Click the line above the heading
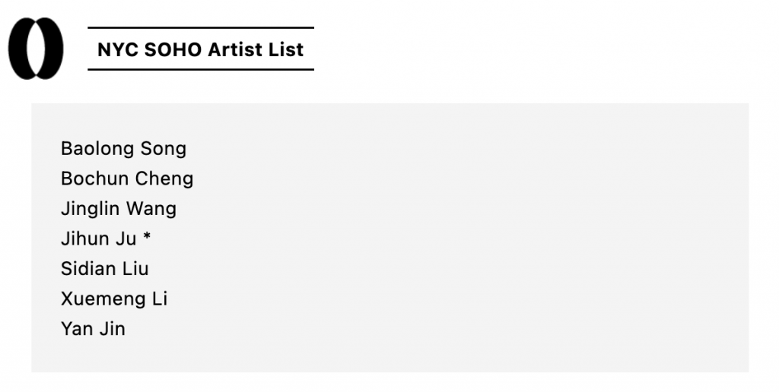This screenshot has width=779, height=392. pos(200,27)
